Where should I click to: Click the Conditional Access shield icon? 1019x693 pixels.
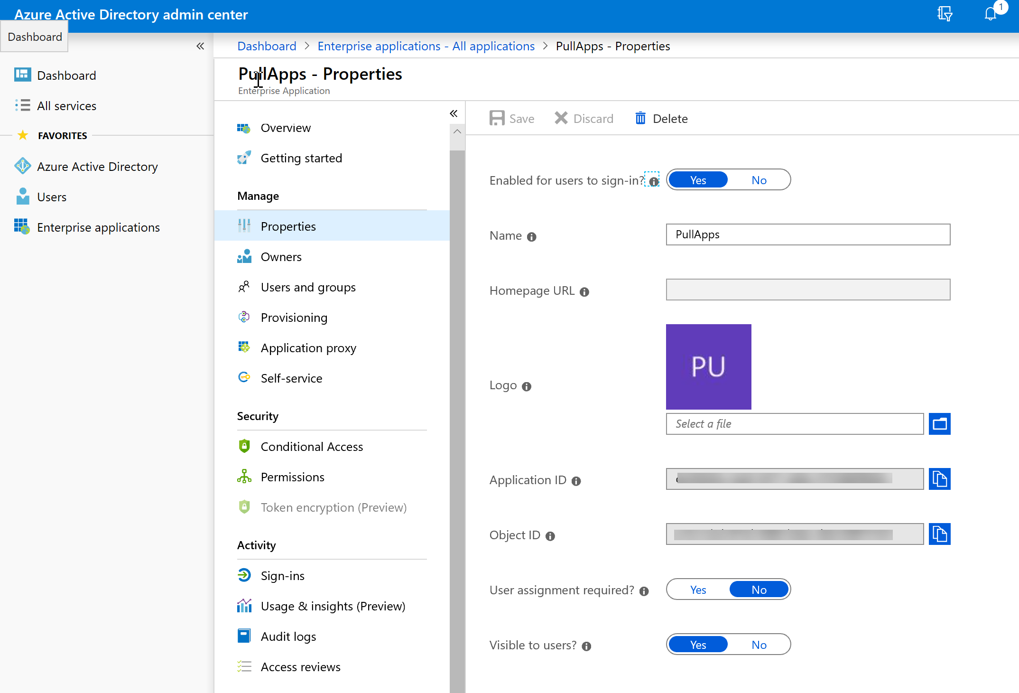[244, 446]
